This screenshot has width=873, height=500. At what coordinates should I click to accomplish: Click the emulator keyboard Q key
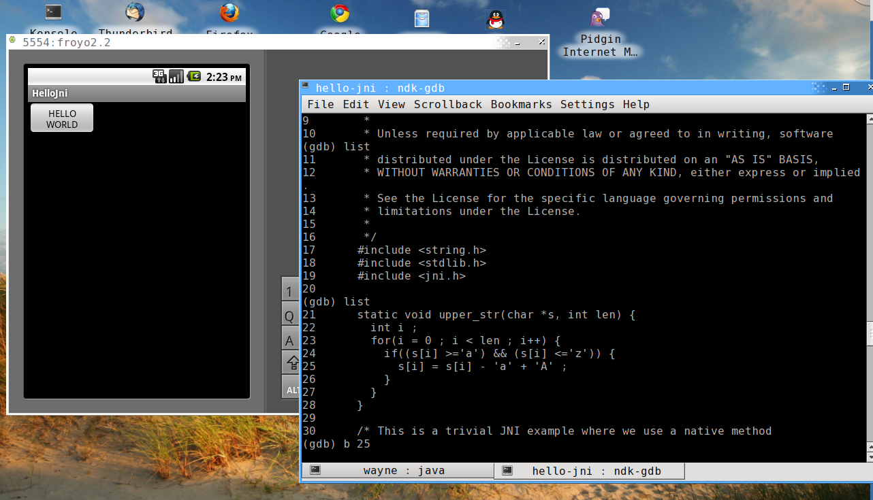point(289,316)
